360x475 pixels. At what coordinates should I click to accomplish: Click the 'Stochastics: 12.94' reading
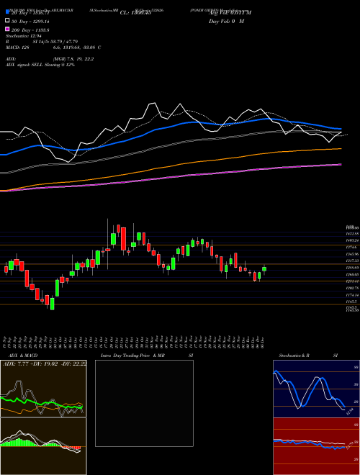tap(22, 36)
